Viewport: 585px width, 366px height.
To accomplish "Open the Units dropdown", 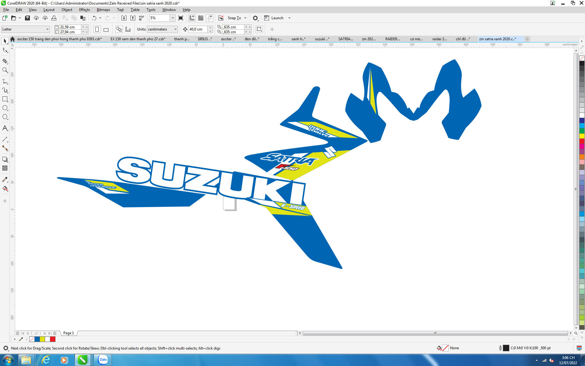I will coord(162,29).
